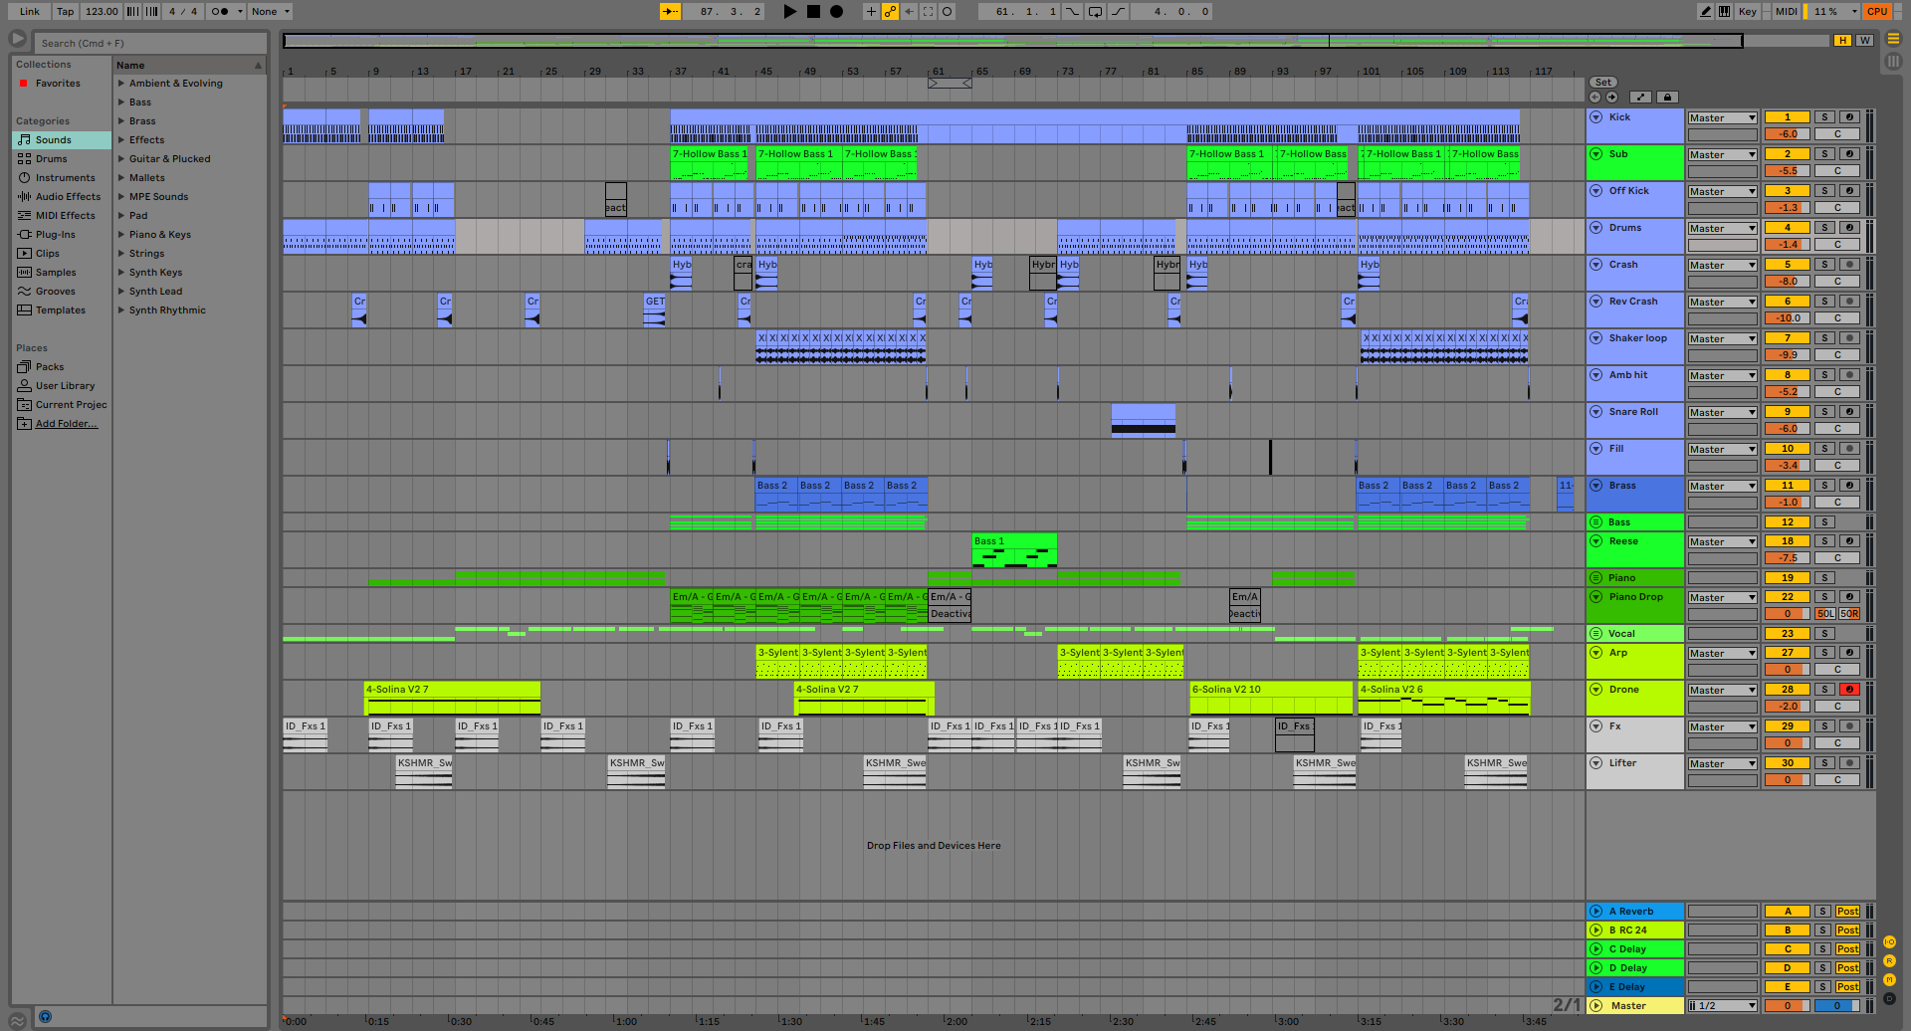Adjust the Kick track volume value
The width and height of the screenshot is (1911, 1031).
click(1787, 134)
